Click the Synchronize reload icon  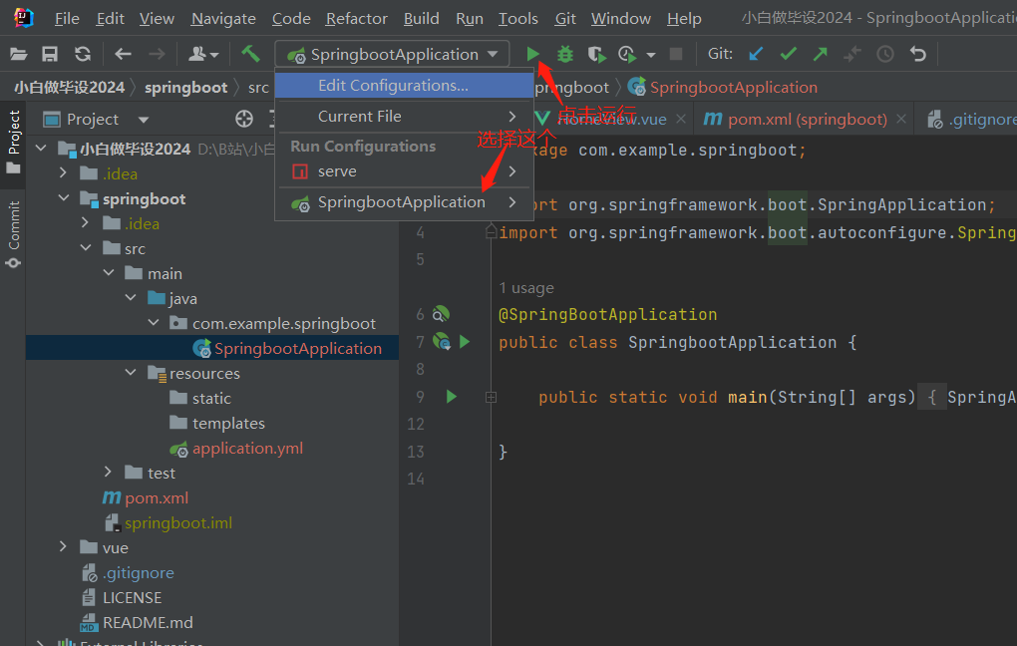(x=83, y=55)
